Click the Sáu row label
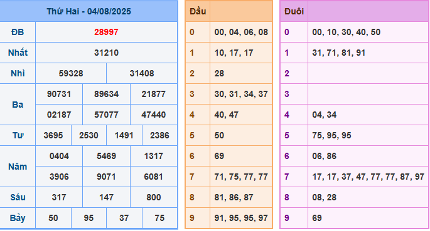 [18, 197]
